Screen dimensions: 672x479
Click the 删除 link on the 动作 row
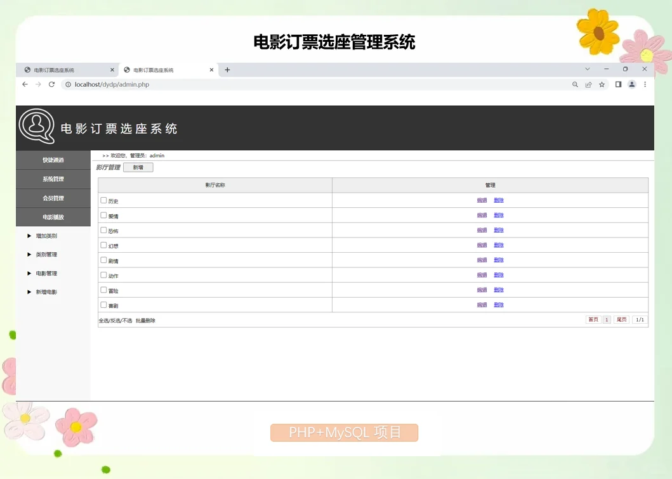point(499,274)
